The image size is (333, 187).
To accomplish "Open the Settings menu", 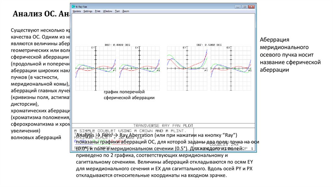I will (x=88, y=11).
